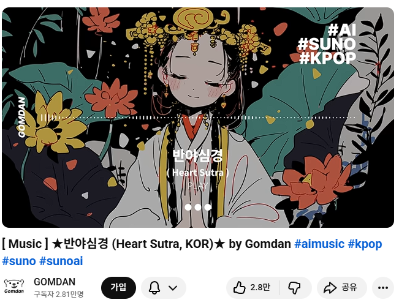Open the GOMDAN channel name link
Screen dimensions: 399x308
(55, 282)
